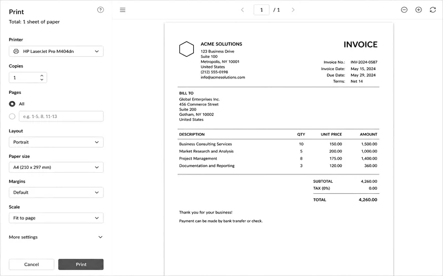Open the Margins dropdown set to Default

[56, 192]
